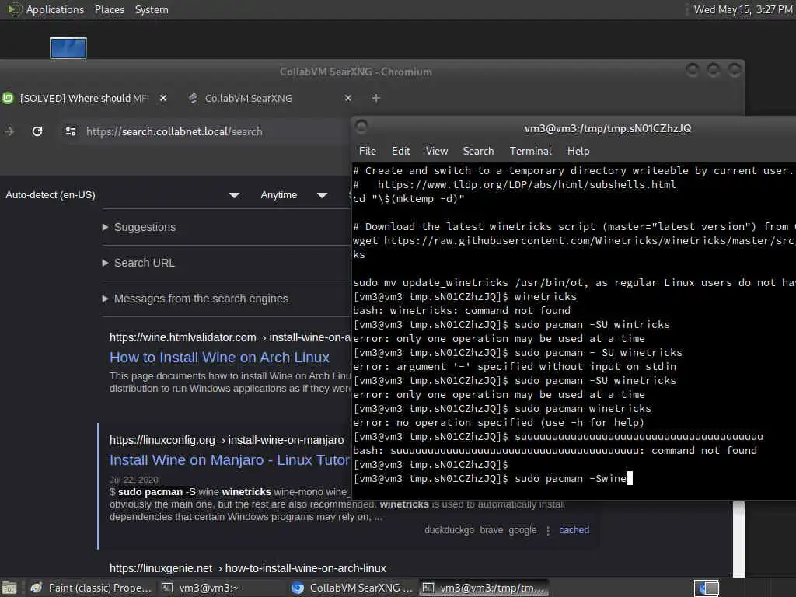The image size is (796, 597).
Task: Open the terminal Terminal menu
Action: pos(530,151)
